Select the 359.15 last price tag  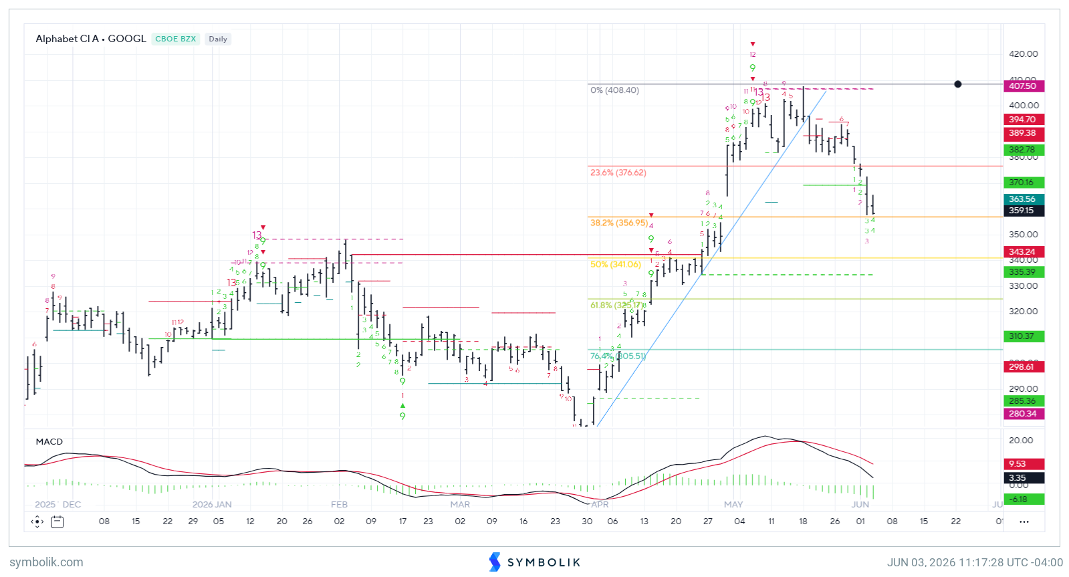coord(1024,211)
